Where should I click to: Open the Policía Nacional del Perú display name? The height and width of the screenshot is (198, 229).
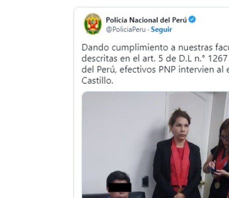tap(146, 20)
